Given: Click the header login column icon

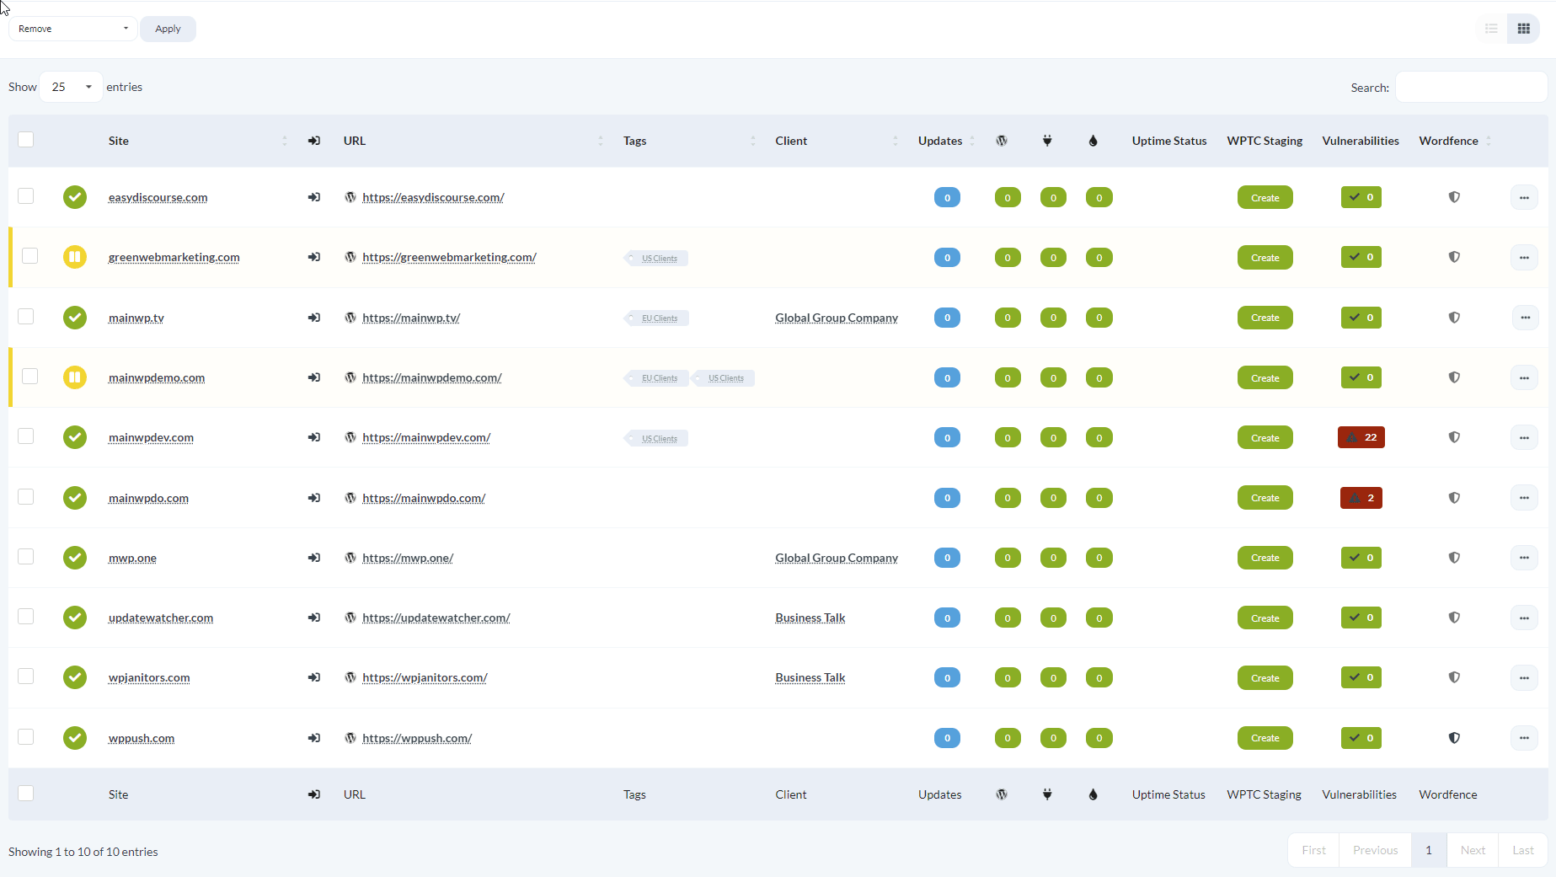Looking at the screenshot, I should (x=314, y=141).
